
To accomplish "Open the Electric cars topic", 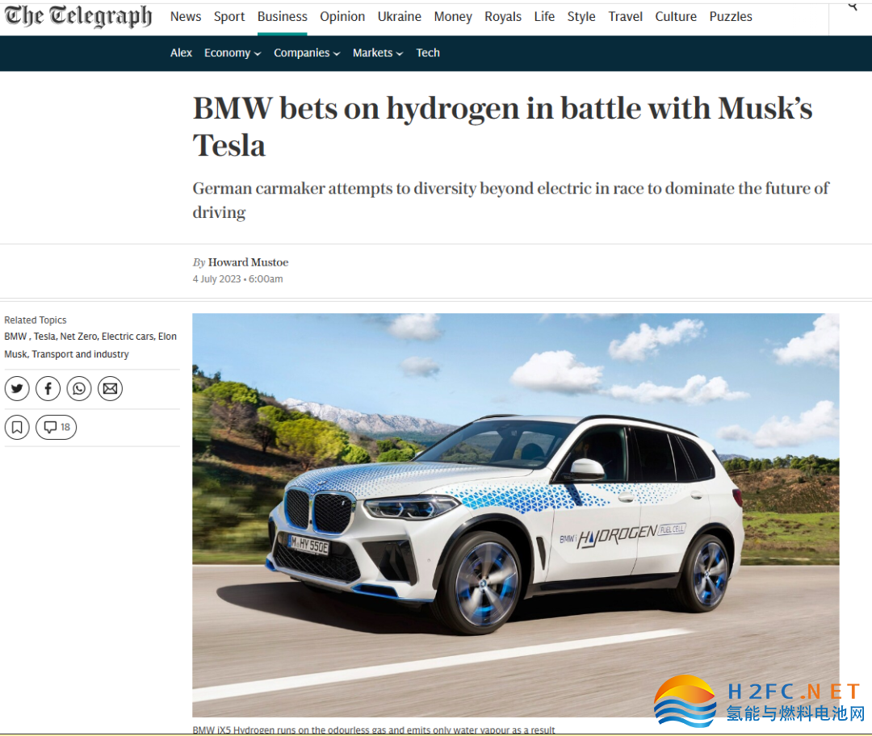I will click(128, 337).
